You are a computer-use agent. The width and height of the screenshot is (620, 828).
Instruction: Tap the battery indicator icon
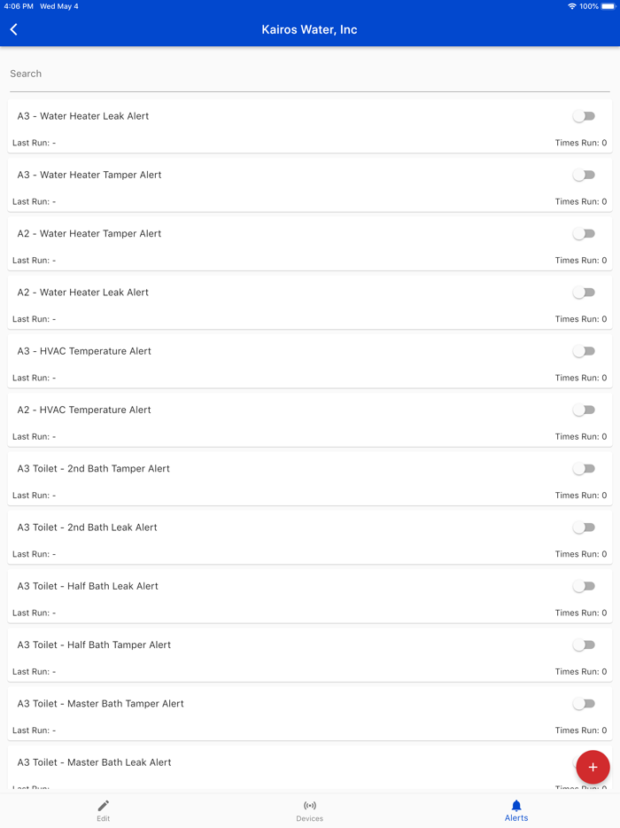coord(608,6)
